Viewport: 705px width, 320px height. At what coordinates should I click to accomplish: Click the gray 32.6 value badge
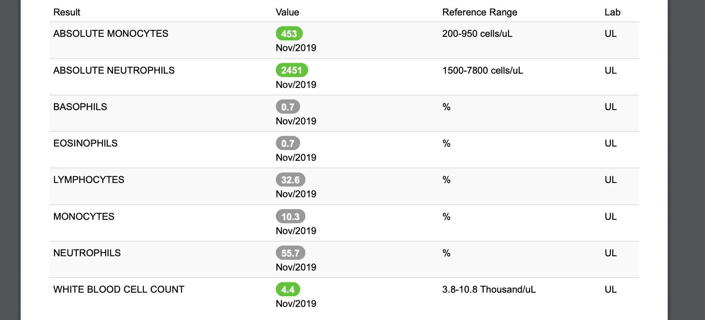291,180
